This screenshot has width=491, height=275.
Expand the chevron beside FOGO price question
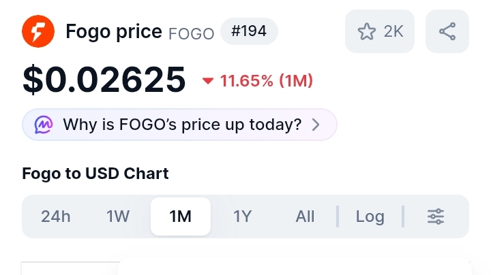pyautogui.click(x=316, y=125)
